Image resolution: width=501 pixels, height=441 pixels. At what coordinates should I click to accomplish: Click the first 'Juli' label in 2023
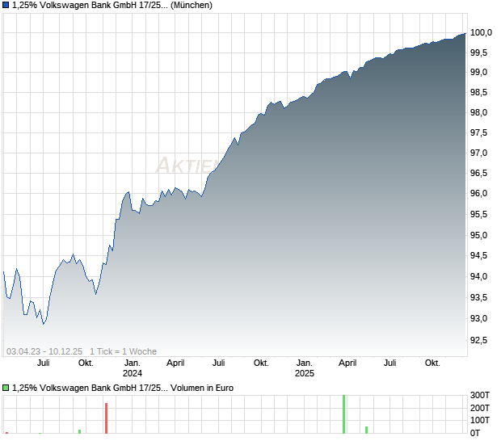click(x=43, y=363)
